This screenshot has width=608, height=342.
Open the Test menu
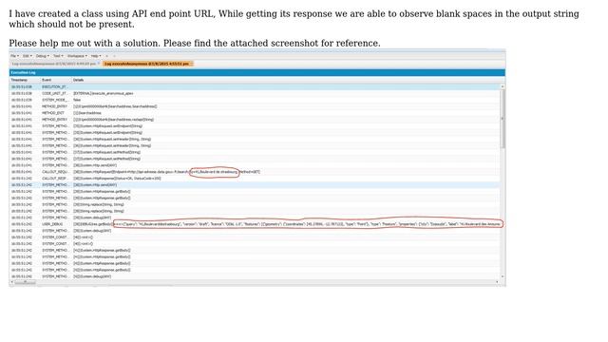58,56
